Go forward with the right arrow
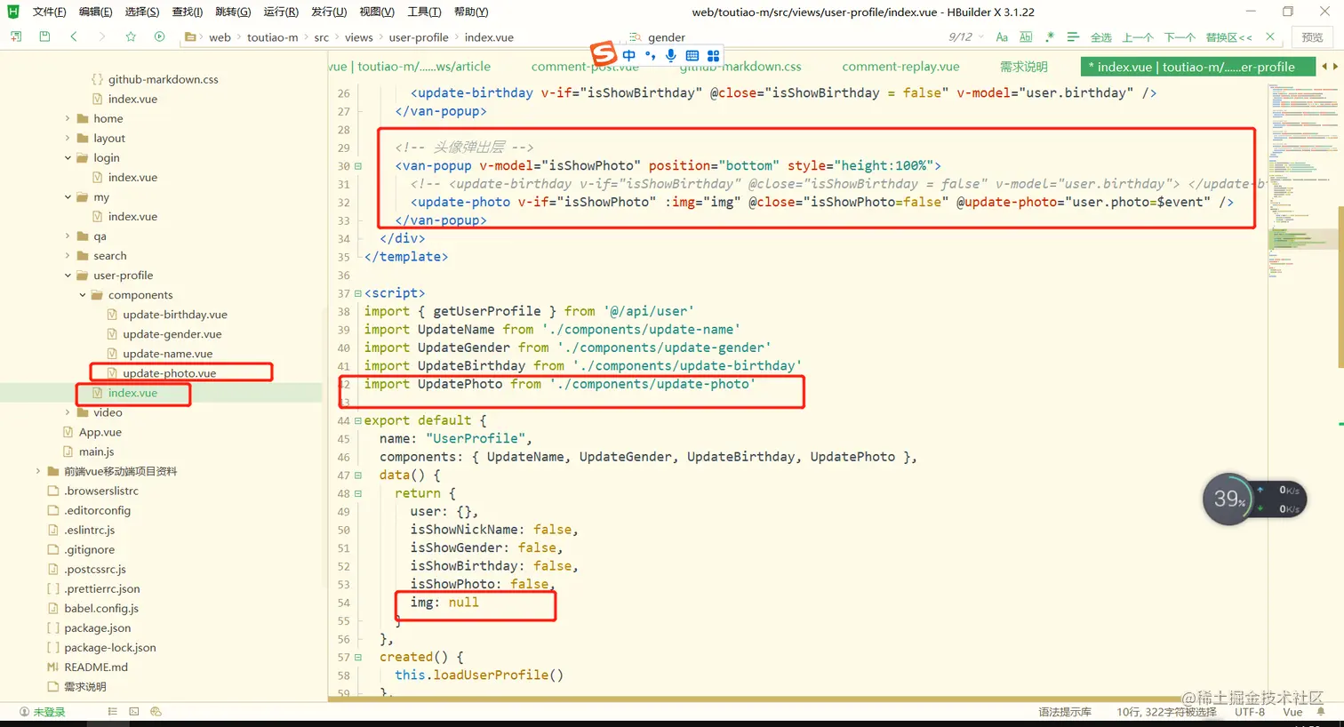 [102, 36]
